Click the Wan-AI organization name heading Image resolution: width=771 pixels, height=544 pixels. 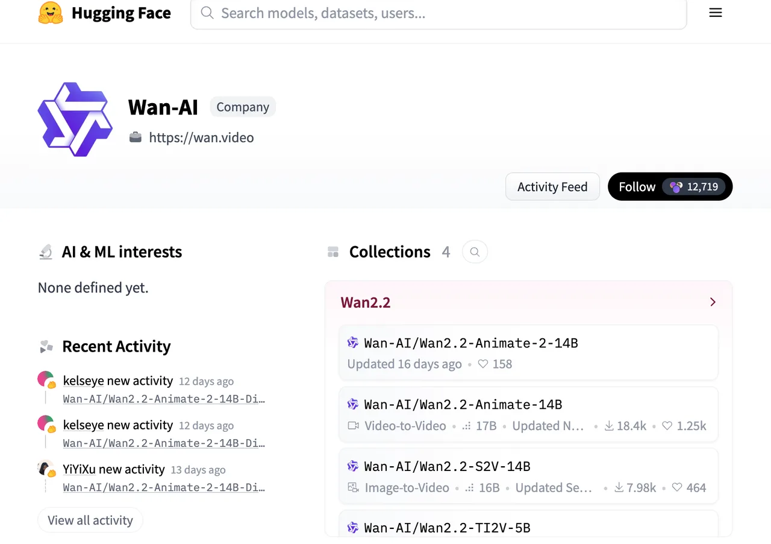tap(163, 107)
